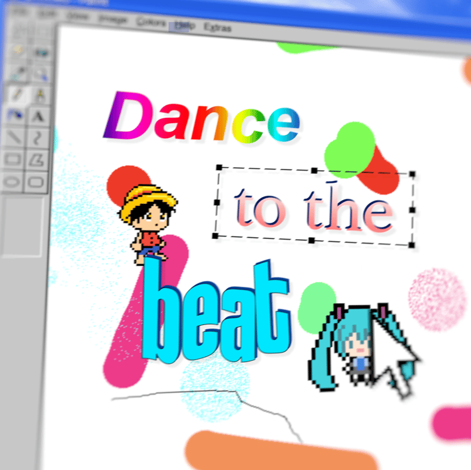
Task: Click the selection's bottom-right handle
Action: [412, 245]
